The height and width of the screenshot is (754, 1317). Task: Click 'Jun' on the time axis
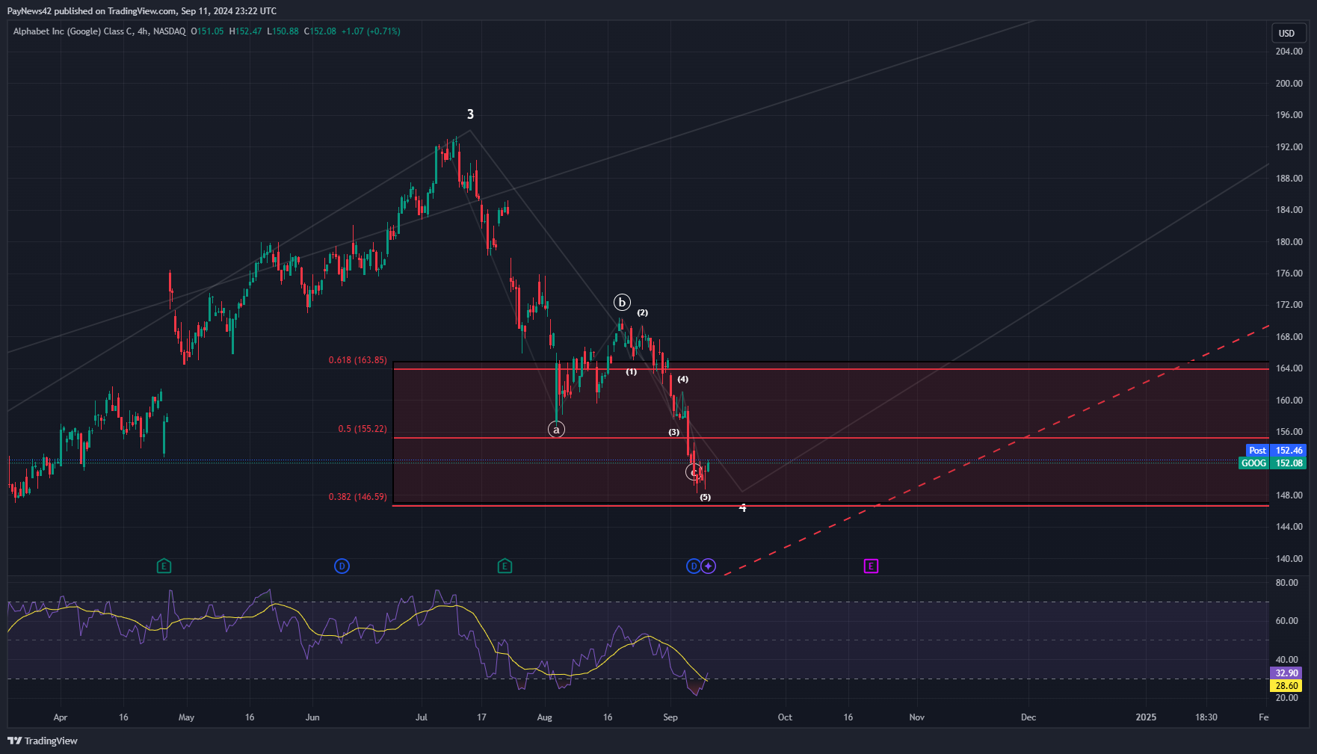(x=312, y=717)
